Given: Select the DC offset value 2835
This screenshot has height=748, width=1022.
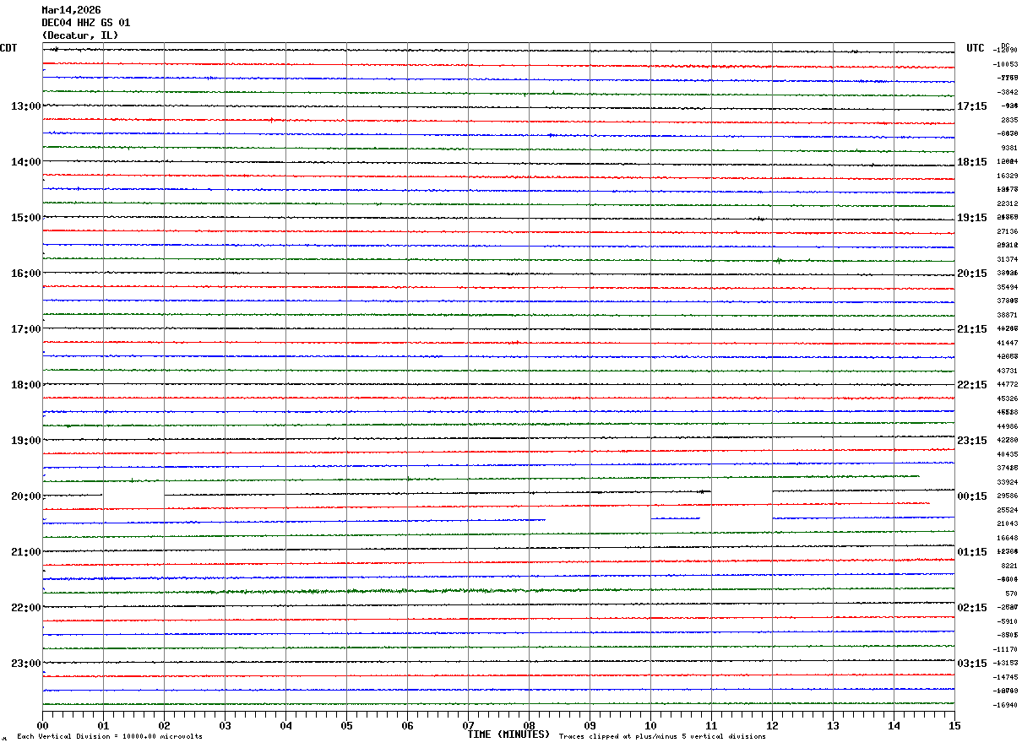Looking at the screenshot, I should 1009,120.
